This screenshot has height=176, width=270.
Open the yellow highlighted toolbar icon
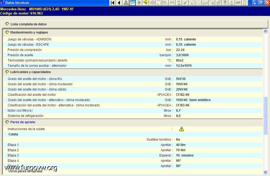point(146,3)
